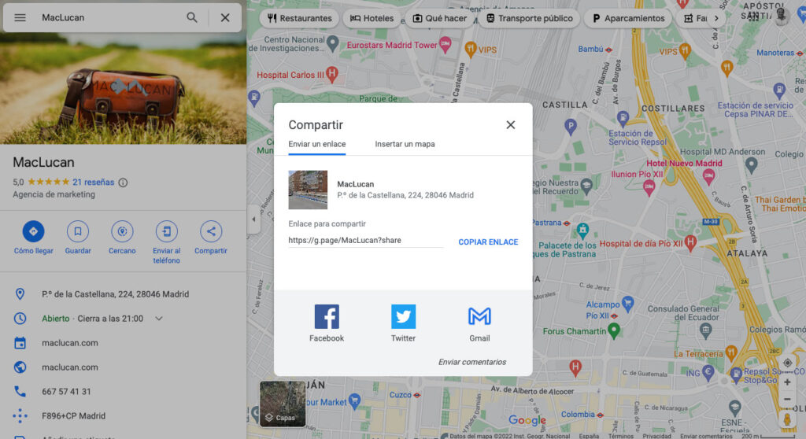Click Hotel Nuevo Madrid marker
This screenshot has width=806, height=439.
[709, 177]
